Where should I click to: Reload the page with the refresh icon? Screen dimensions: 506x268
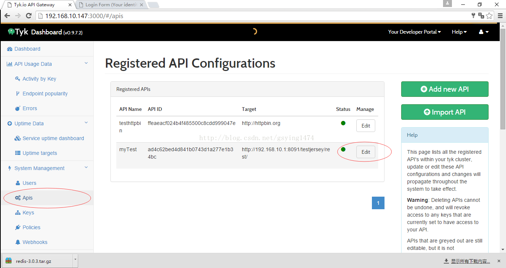(29, 16)
